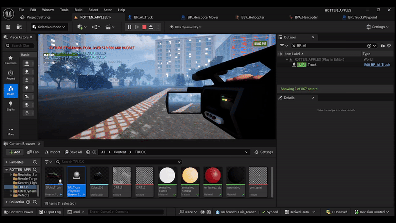Switch to the BP_AI_Truck tab
The image size is (396, 223).
[x=141, y=17]
